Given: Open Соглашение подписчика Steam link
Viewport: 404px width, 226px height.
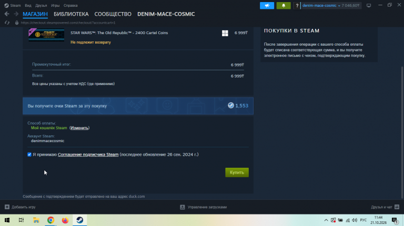Looking at the screenshot, I should tap(88, 154).
